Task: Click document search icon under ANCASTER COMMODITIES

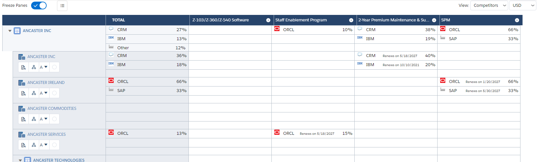Action: pos(23,119)
